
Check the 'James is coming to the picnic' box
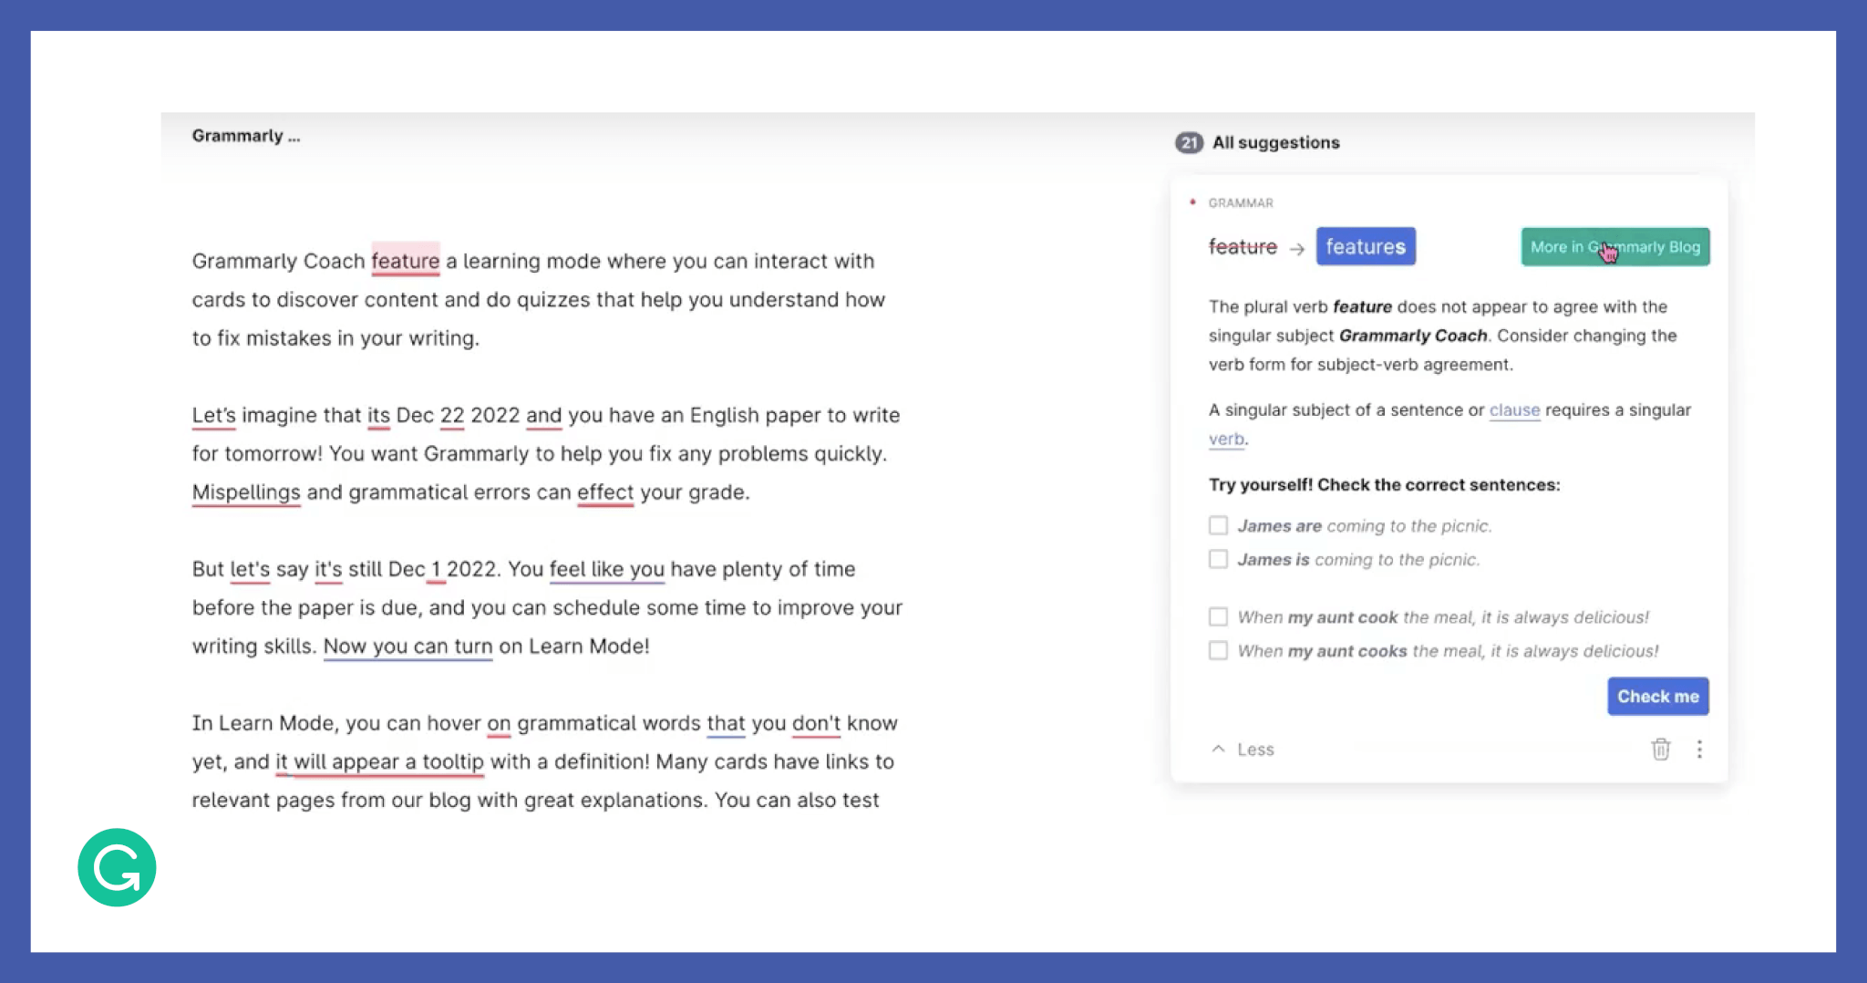(x=1218, y=559)
